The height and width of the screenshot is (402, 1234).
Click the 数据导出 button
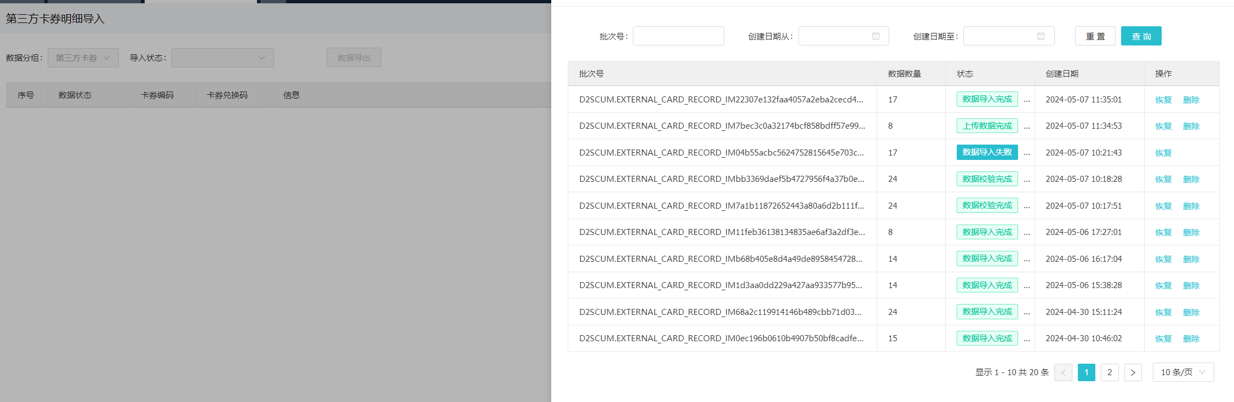click(x=354, y=58)
